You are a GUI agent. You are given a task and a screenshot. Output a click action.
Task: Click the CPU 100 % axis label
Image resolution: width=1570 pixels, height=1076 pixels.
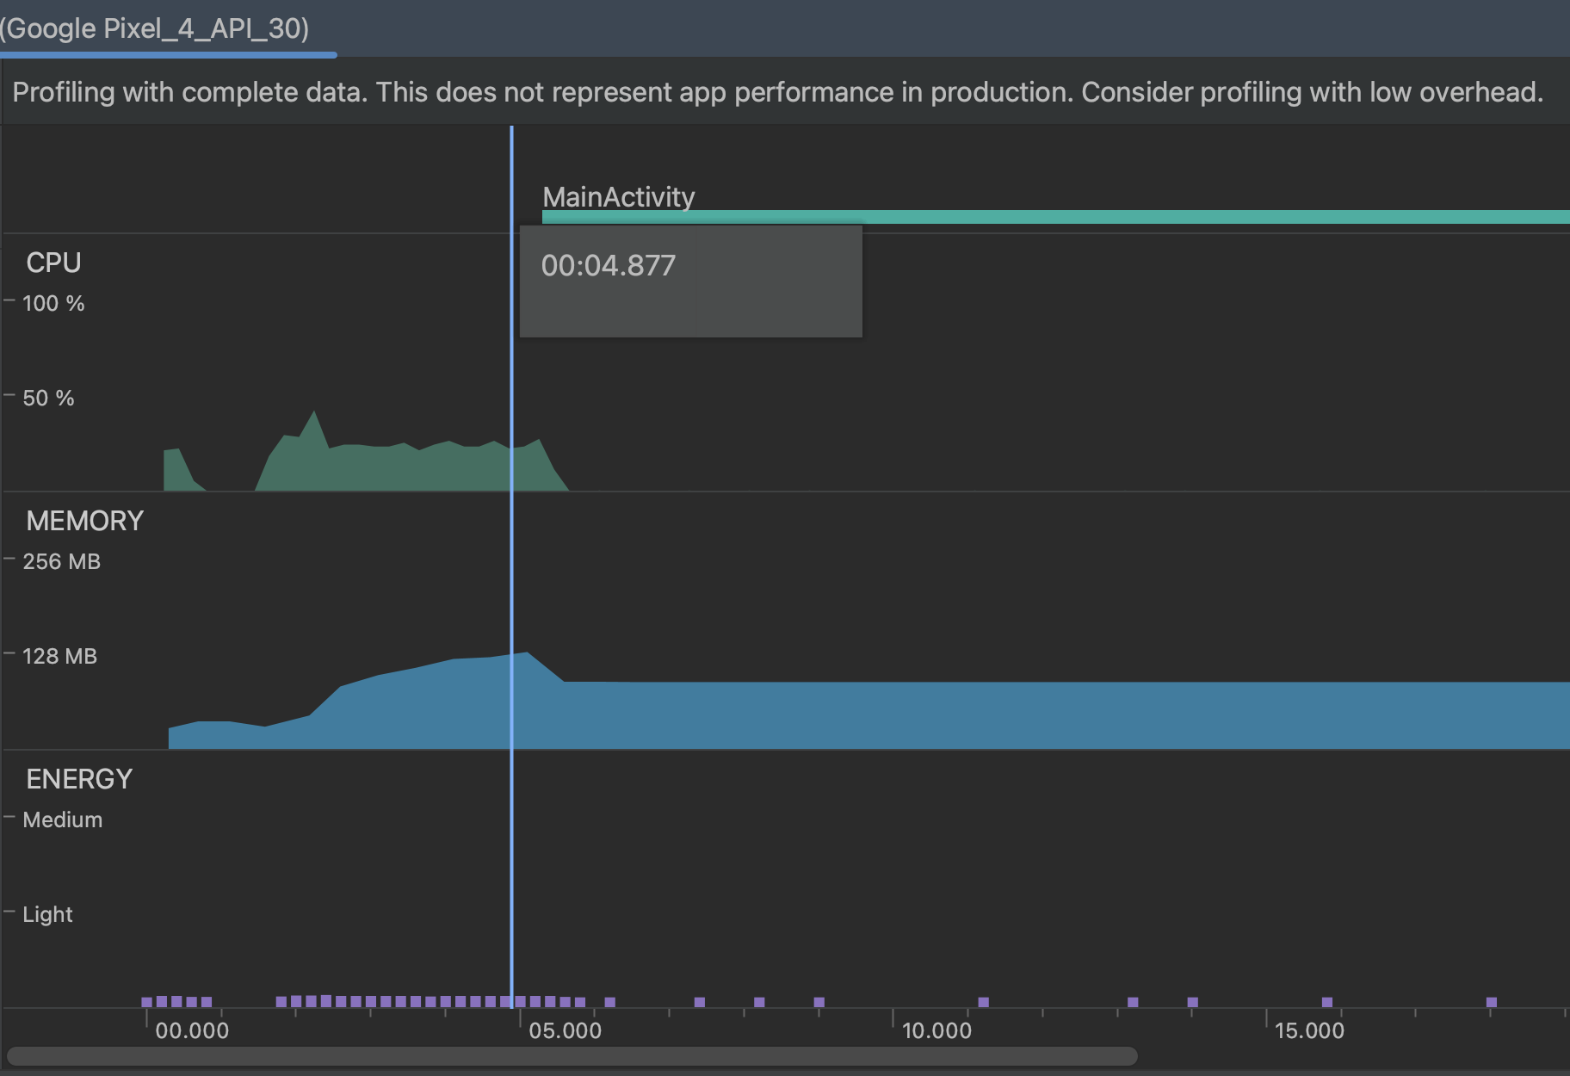[x=54, y=303]
